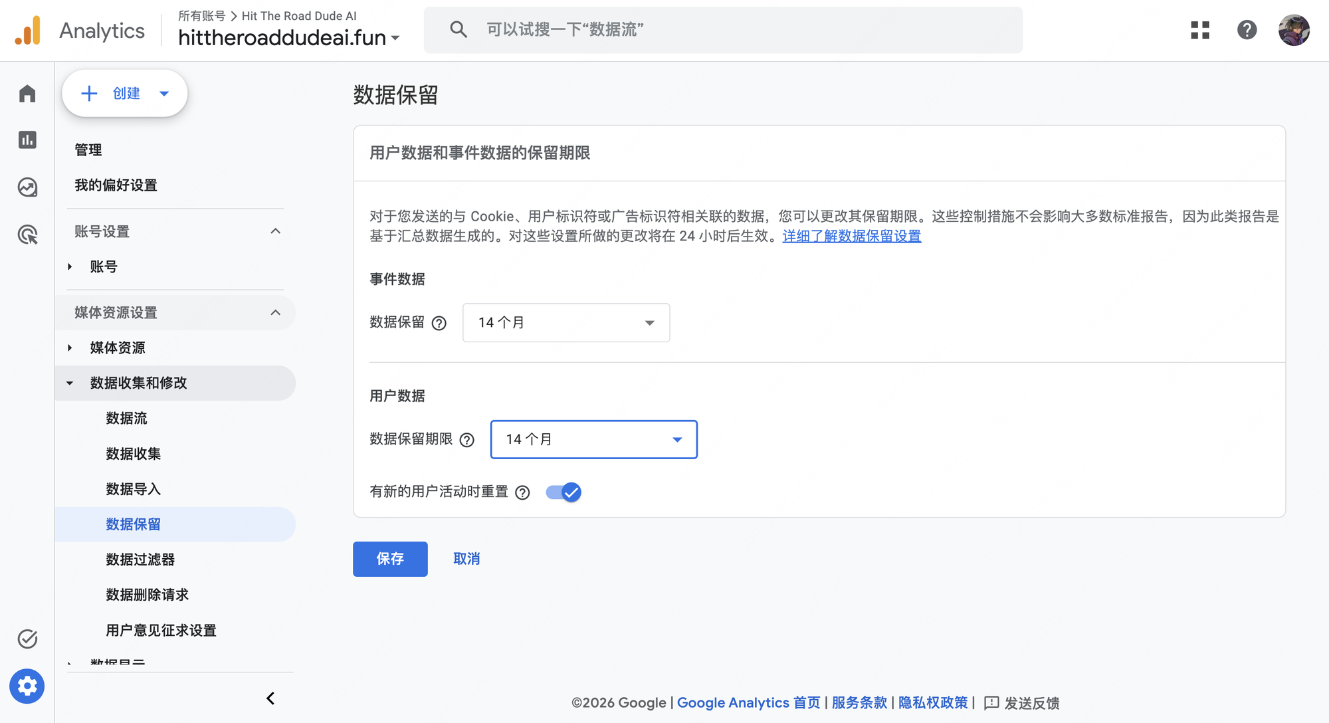Open 服务条款 footer link
Image resolution: width=1329 pixels, height=723 pixels.
click(859, 703)
